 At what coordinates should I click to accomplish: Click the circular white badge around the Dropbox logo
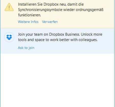[x=9, y=37]
